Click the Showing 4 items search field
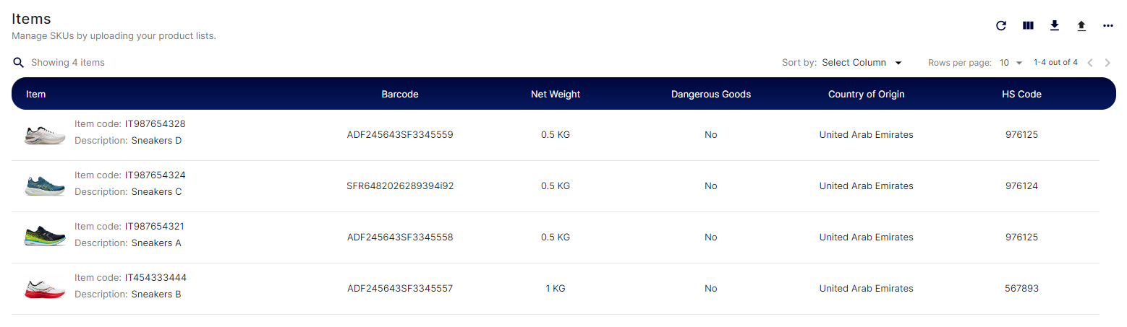 click(68, 63)
